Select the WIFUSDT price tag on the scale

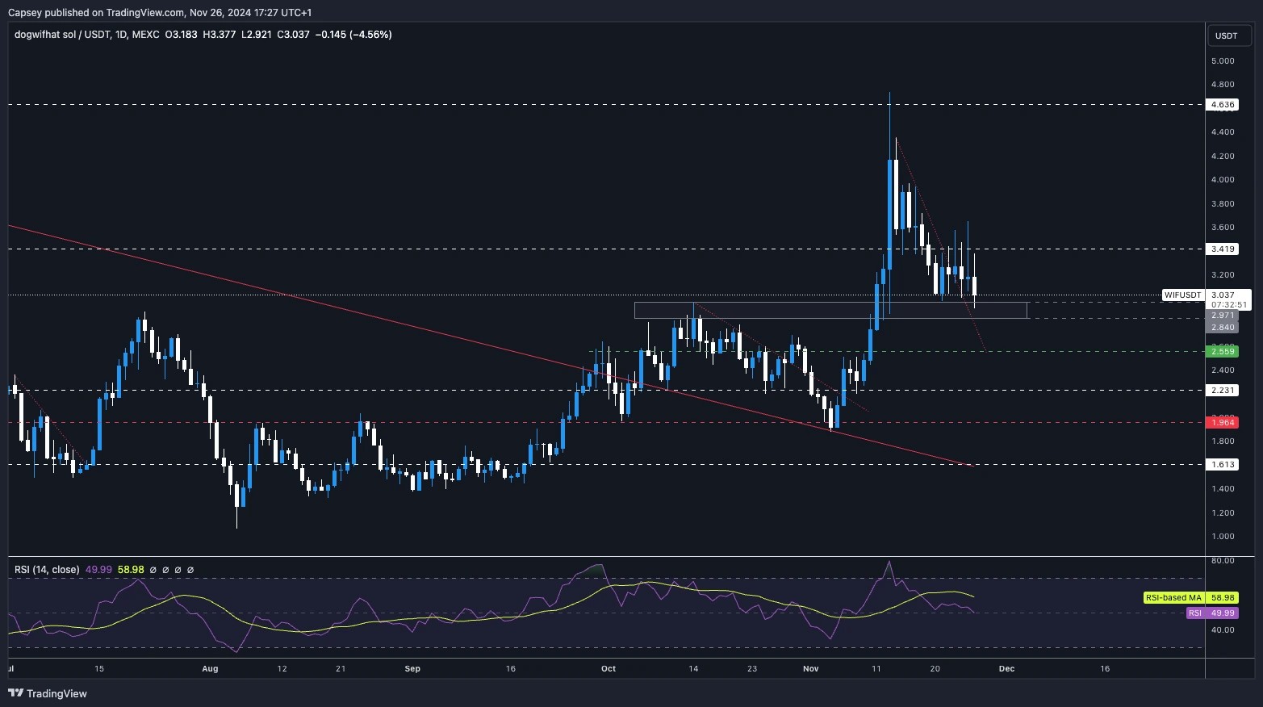click(1181, 295)
